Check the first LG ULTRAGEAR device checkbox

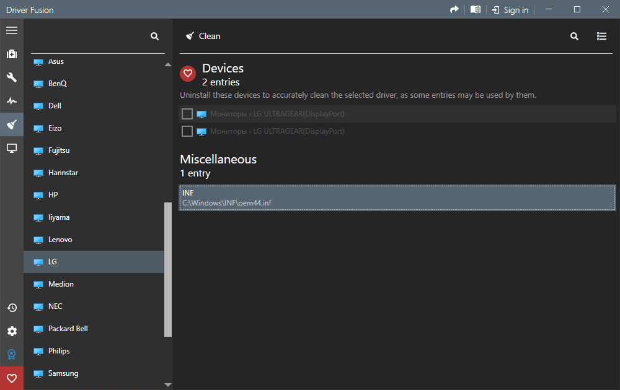point(187,114)
